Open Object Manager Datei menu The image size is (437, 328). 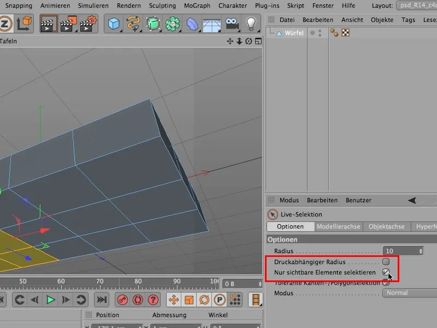[x=287, y=20]
